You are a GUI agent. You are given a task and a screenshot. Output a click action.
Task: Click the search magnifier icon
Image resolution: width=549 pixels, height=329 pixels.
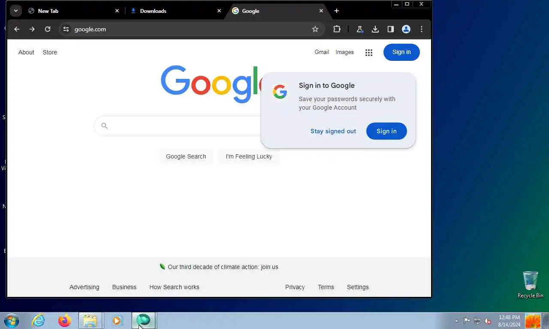pos(104,126)
